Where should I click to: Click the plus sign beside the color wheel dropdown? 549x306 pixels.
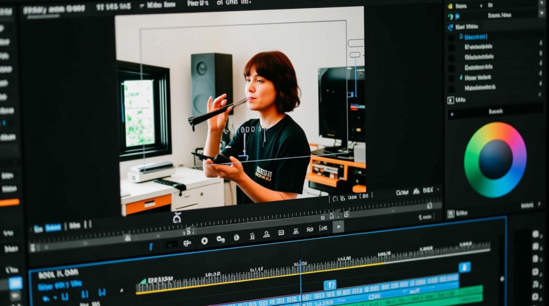452,114
